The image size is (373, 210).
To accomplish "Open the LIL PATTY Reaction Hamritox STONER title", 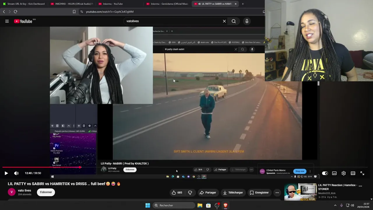I will point(337,187).
